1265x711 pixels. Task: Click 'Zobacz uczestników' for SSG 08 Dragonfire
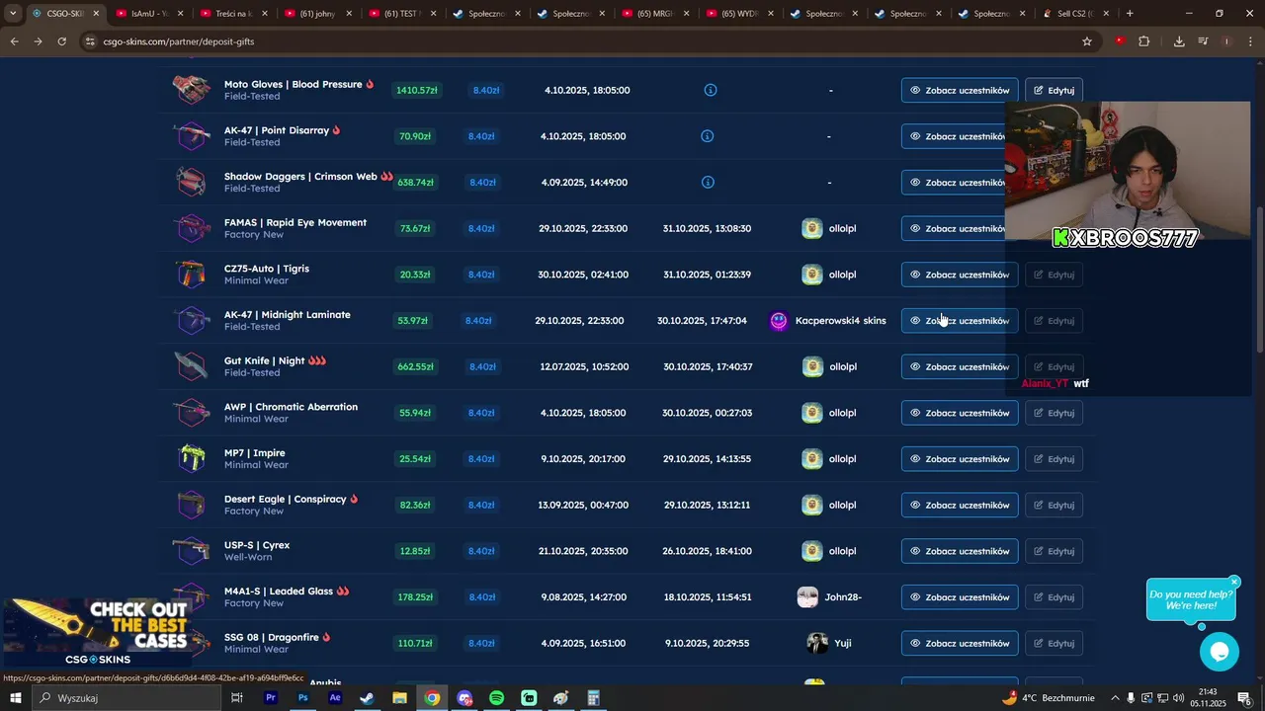(960, 643)
